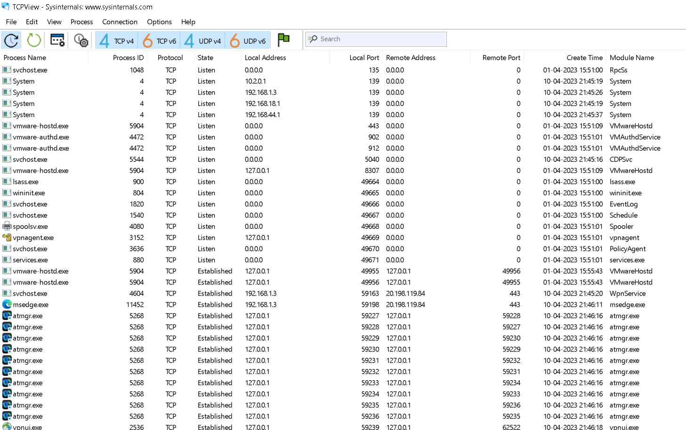Click icon of atmgr.exe on local port 59230
Viewport: 686px width, 430px height.
pos(7,349)
